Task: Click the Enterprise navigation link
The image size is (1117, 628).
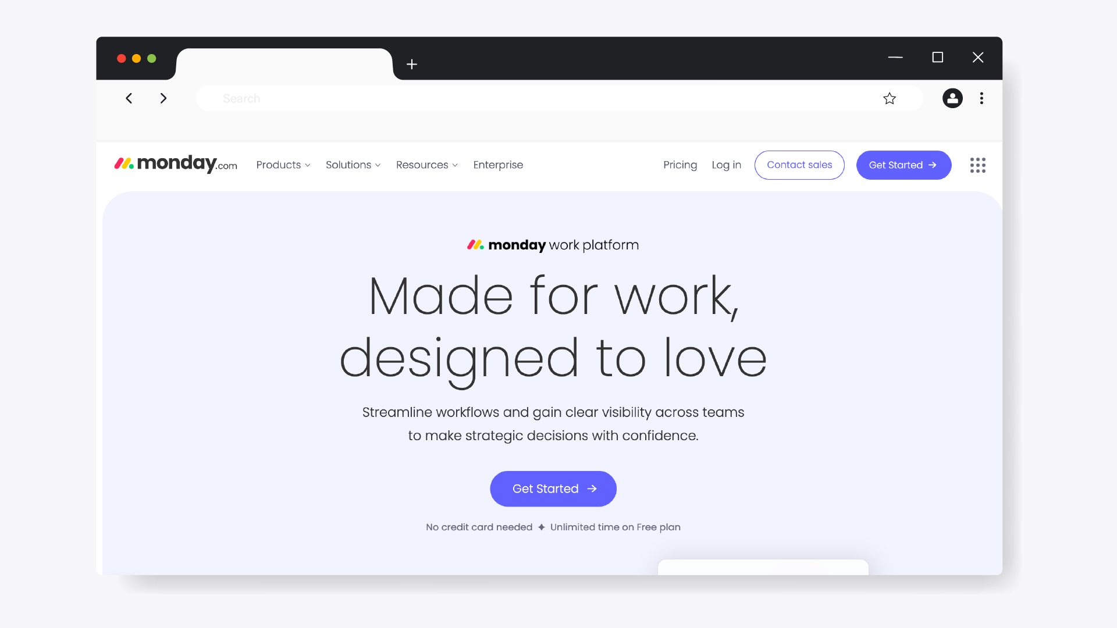Action: click(x=497, y=164)
